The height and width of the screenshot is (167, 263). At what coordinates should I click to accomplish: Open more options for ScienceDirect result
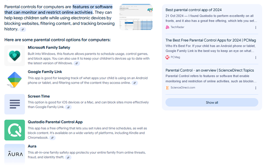tap(256, 88)
